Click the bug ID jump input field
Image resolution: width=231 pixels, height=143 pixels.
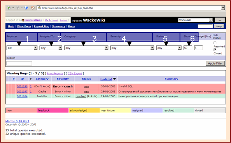coord(205,26)
